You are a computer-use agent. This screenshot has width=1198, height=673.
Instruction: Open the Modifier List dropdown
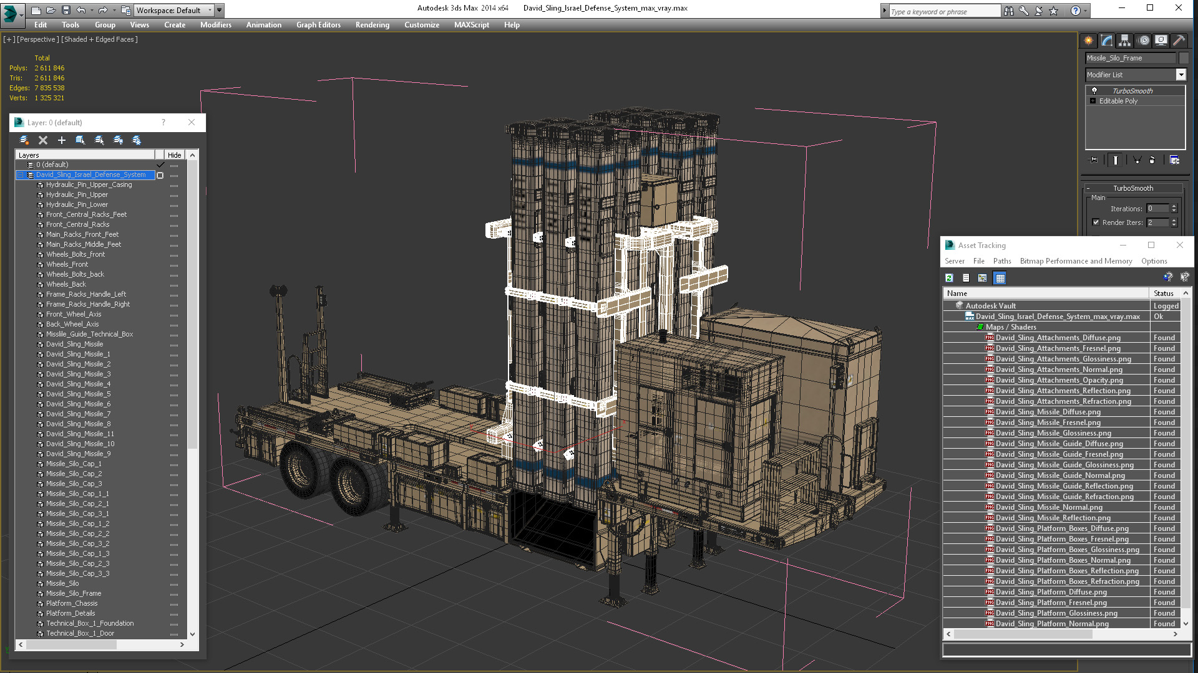[1181, 75]
